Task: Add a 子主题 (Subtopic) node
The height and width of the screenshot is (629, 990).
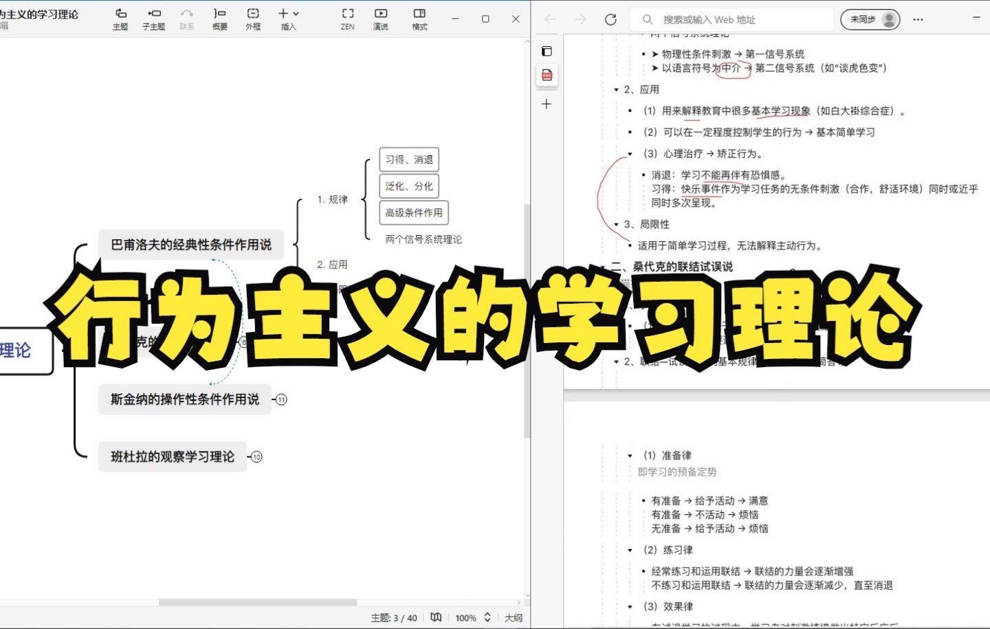Action: pyautogui.click(x=153, y=19)
